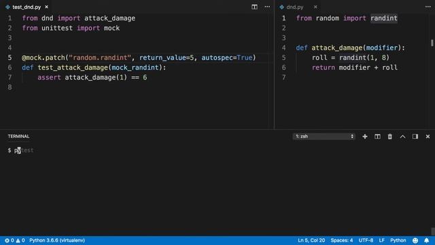This screenshot has width=435, height=245.
Task: Click 'return modifier + roll' line
Action: (355, 67)
